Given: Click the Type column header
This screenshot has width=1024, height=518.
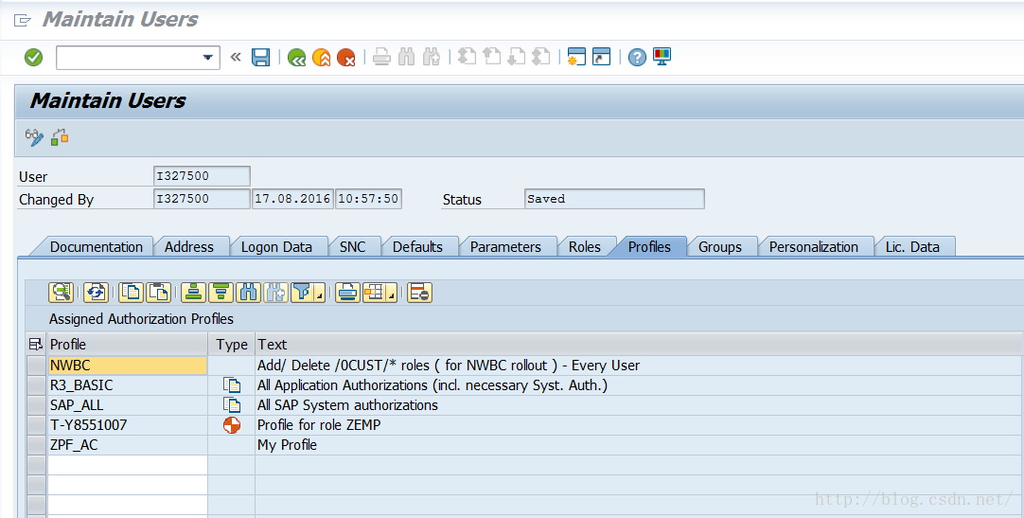Looking at the screenshot, I should 232,345.
